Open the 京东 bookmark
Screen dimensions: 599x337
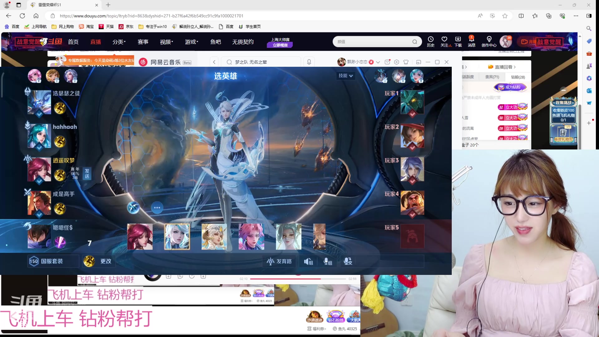click(126, 27)
